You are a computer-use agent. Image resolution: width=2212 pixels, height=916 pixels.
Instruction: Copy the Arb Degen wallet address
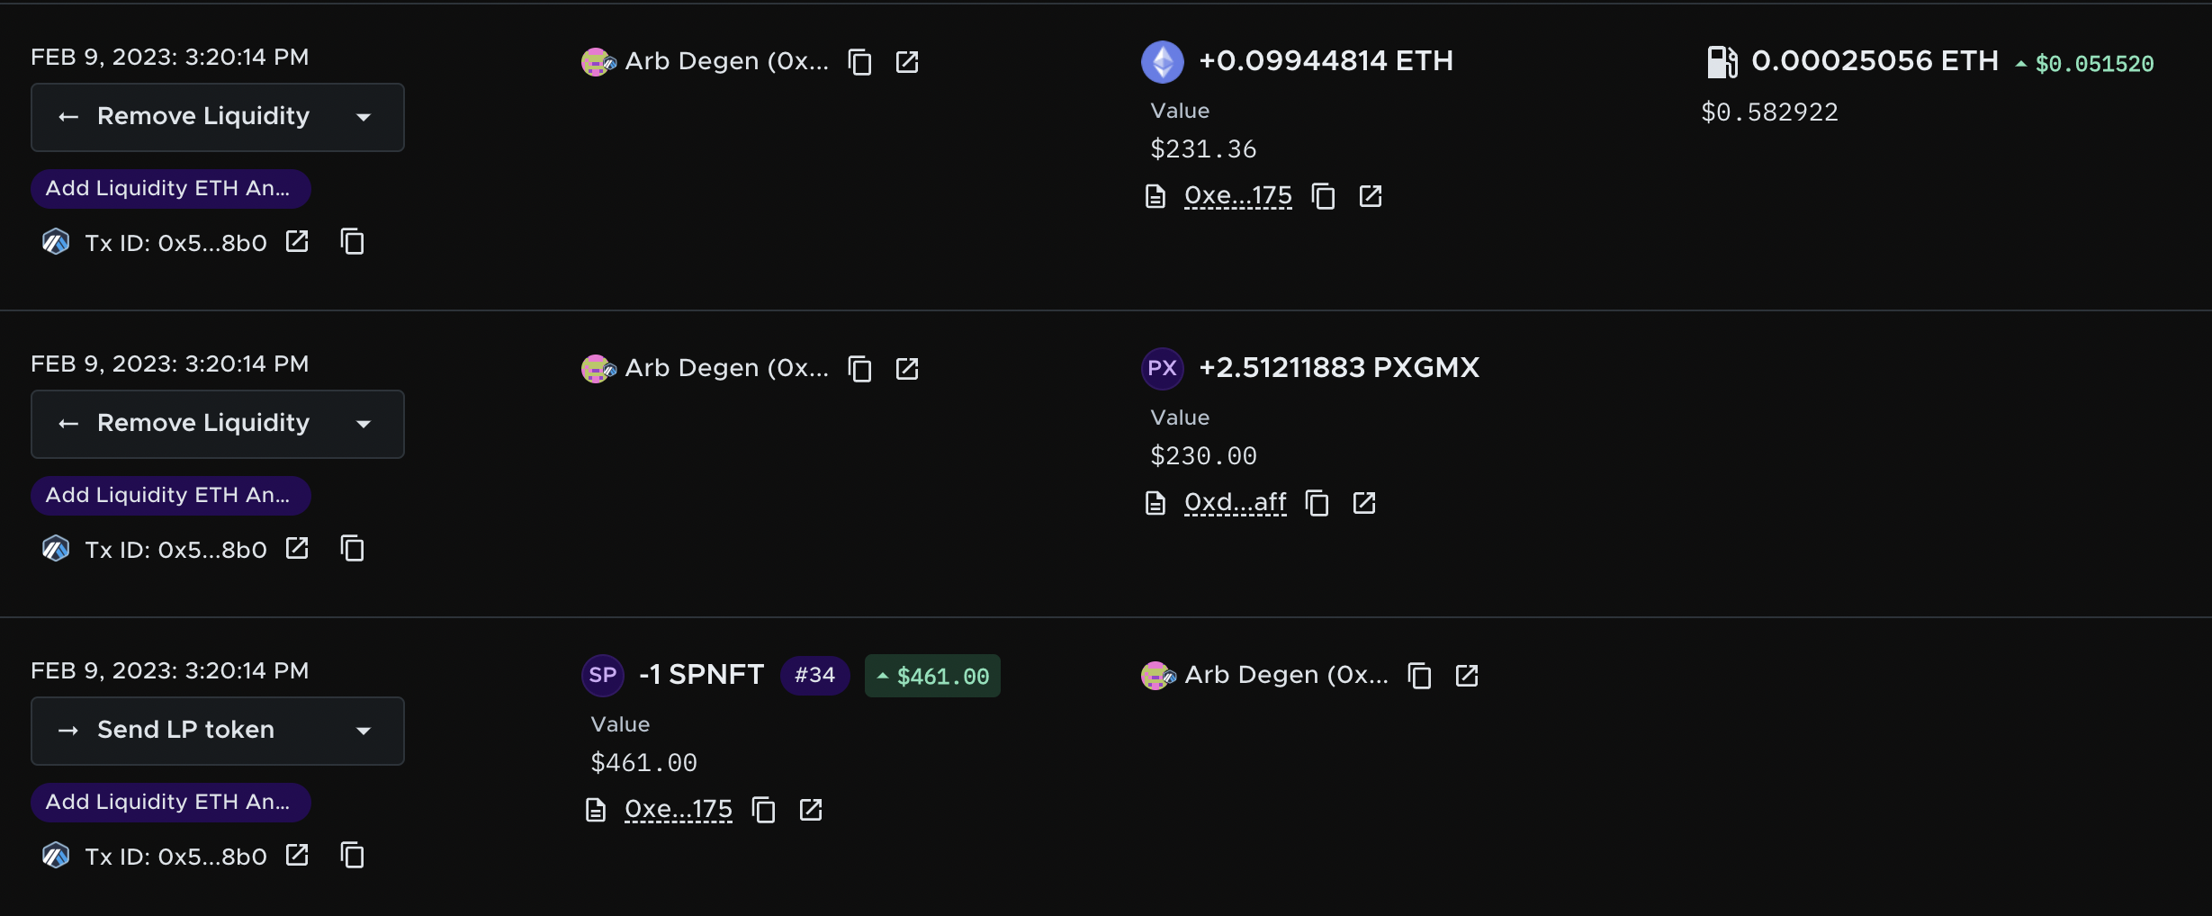(x=859, y=61)
